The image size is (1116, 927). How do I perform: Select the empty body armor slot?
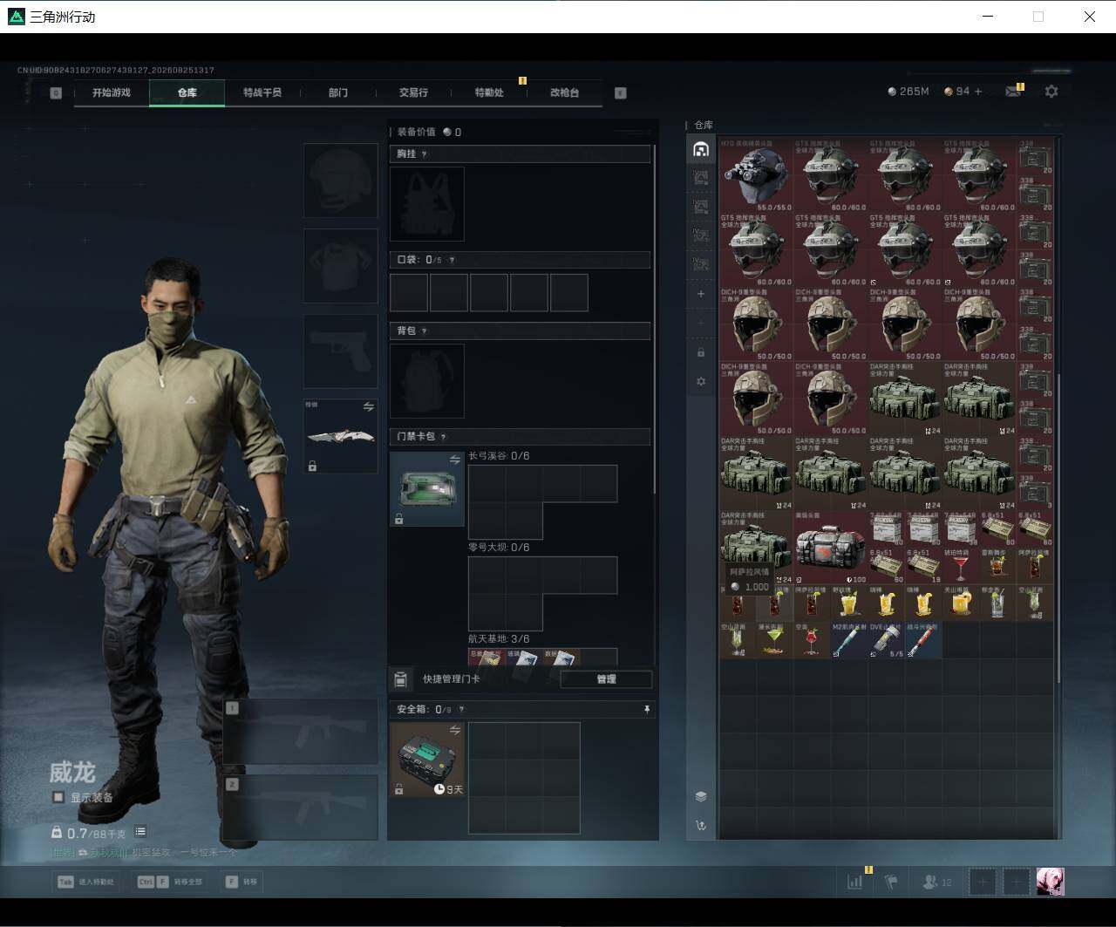tap(341, 266)
